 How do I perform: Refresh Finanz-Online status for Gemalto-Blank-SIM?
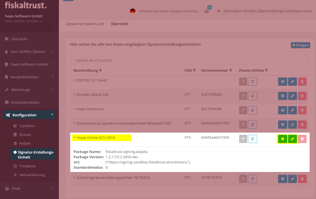252,96
